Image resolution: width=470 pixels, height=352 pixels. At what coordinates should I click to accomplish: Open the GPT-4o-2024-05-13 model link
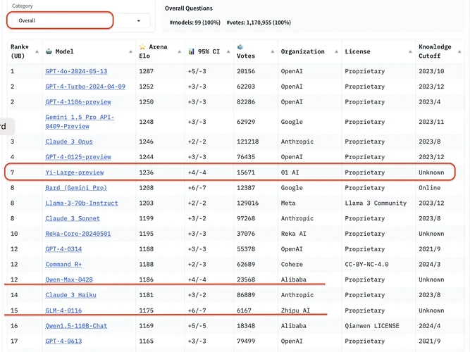pyautogui.click(x=76, y=71)
